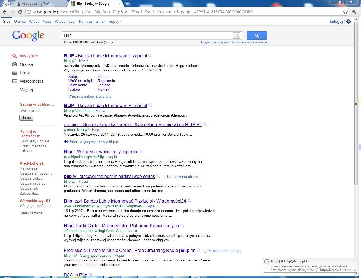361x278 pixels.
Task: Click preview magnifier beside Wiadomości24 result
Action: [x=189, y=201]
